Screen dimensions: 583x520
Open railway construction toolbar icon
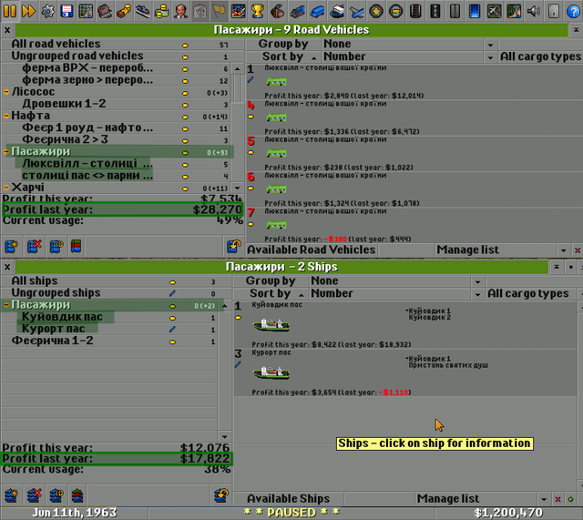pos(415,10)
